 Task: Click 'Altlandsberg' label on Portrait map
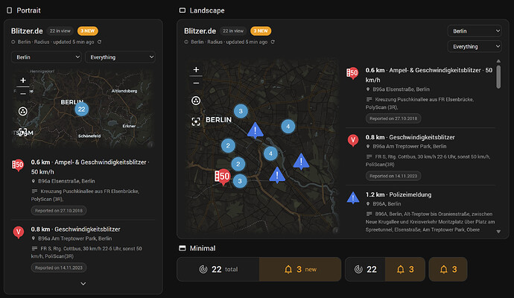click(124, 91)
